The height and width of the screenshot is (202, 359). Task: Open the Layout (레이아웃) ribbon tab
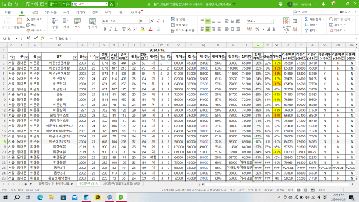50,12
